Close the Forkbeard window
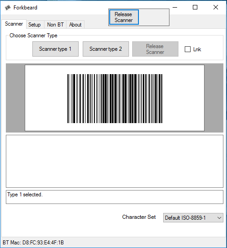Screen dimensions: 227x248 pyautogui.click(x=216, y=7)
